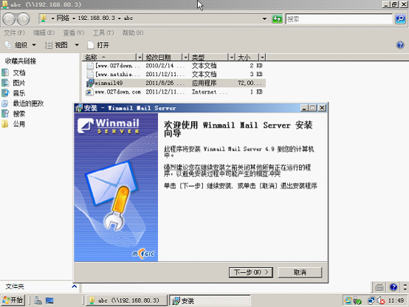This screenshot has height=307, width=409.
Task: Click the Show Desktop quick launch icon
Action: tap(49, 300)
